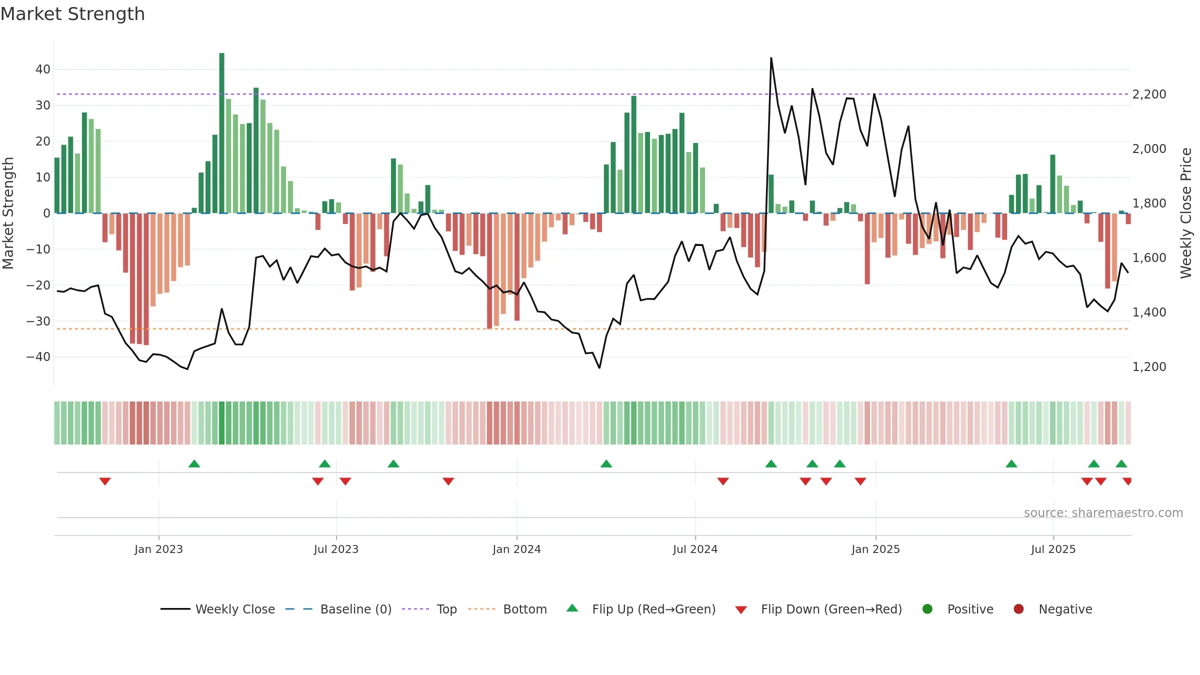Click the flip-up marker around May 2025

1011,463
